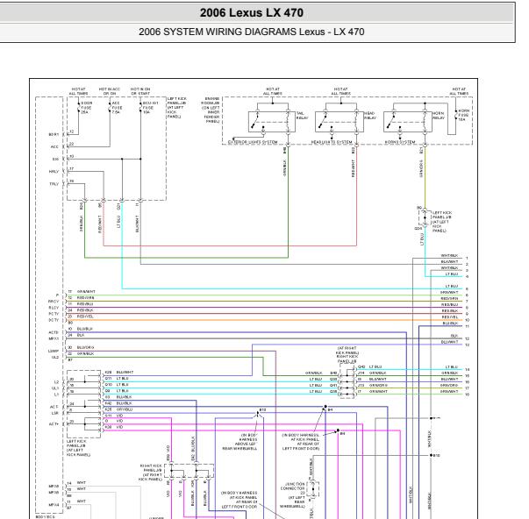This screenshot has height=519, width=529.
Task: Click the HORN FUSE 10A label
Action: pyautogui.click(x=463, y=115)
